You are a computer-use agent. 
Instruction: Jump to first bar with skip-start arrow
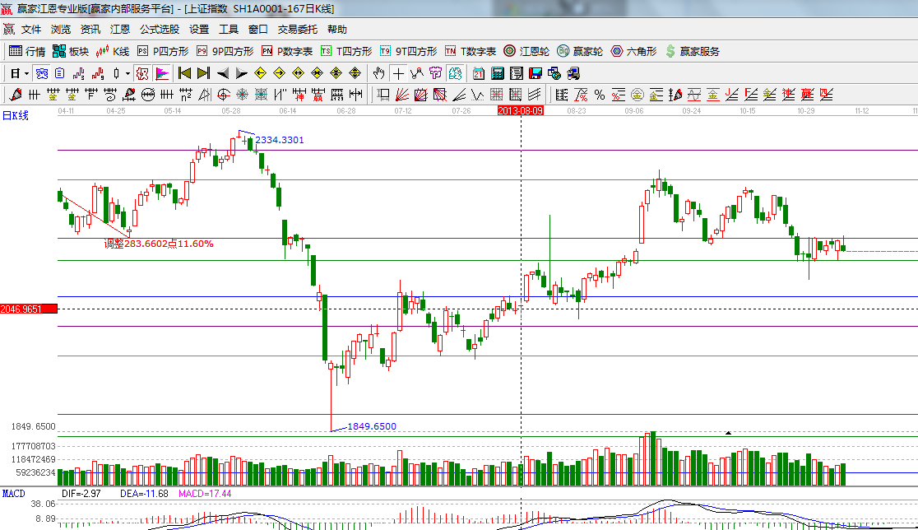pos(184,73)
